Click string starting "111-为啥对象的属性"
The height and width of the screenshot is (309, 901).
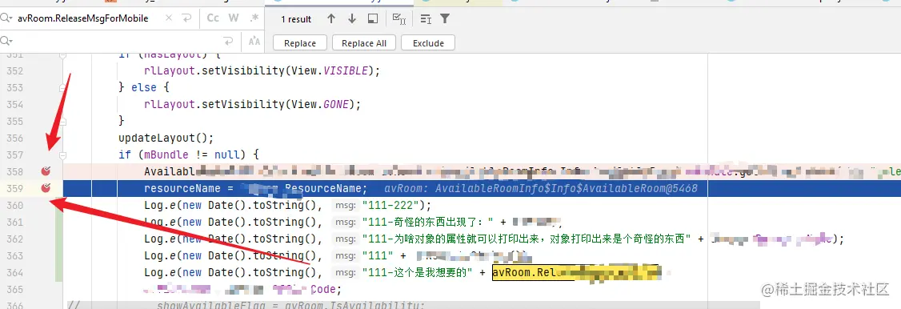[x=527, y=239]
